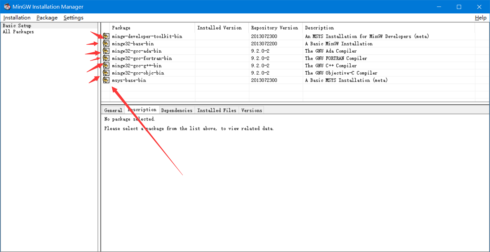
Task: Open the Help menu
Action: [x=481, y=18]
